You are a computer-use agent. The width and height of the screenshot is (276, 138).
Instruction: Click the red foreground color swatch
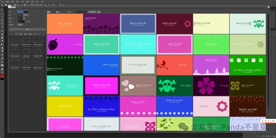pyautogui.click(x=2, y=76)
